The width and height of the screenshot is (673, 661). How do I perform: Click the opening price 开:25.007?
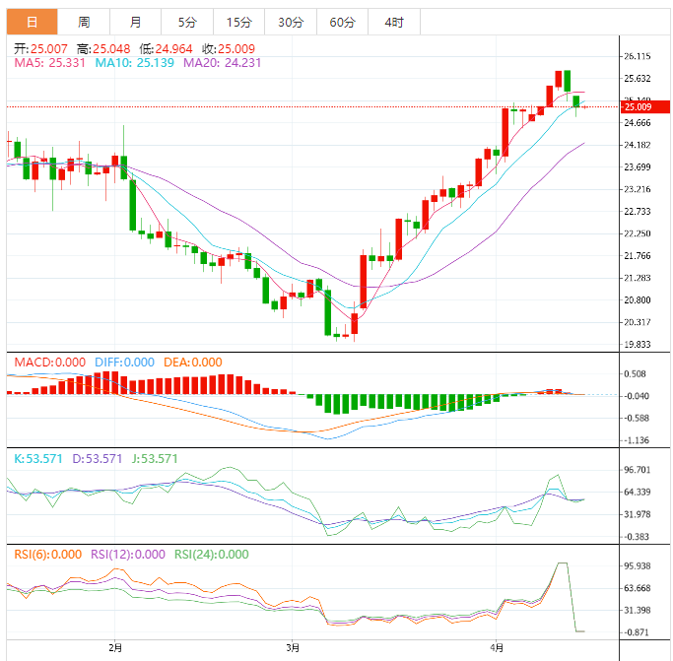tap(40, 49)
